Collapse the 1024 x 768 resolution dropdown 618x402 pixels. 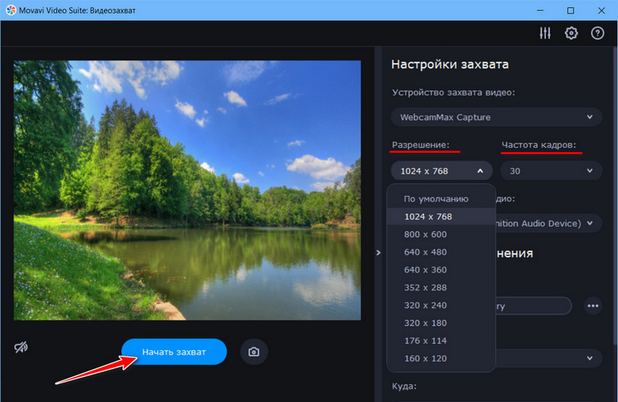coord(441,171)
